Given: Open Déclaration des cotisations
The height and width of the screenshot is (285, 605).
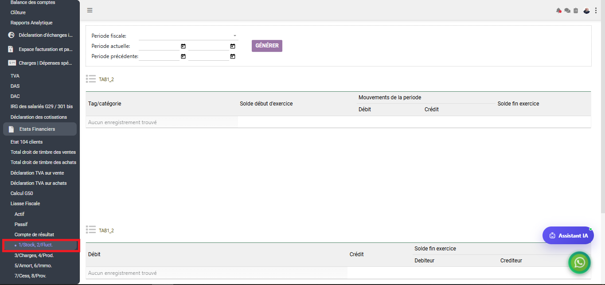Looking at the screenshot, I should pos(39,117).
